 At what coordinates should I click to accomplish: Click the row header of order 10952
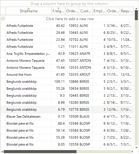(x=3, y=26)
